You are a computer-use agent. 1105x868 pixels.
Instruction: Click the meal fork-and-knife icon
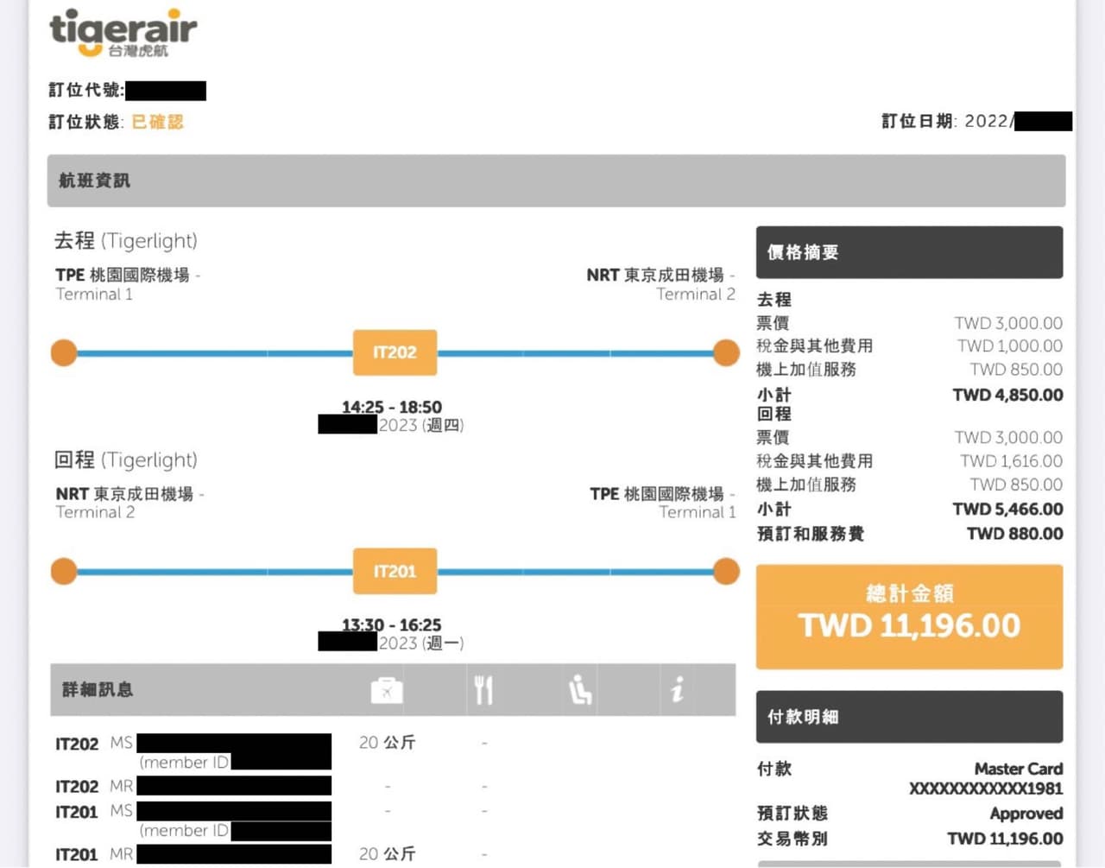point(483,690)
